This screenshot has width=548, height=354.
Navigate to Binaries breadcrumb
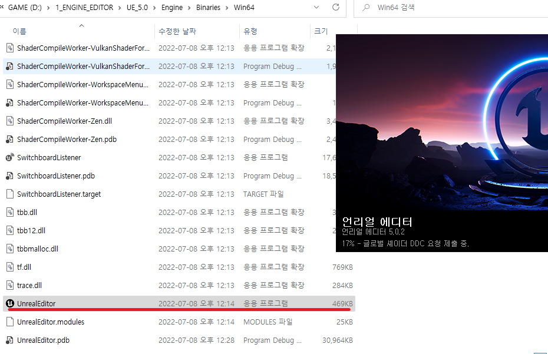click(x=208, y=7)
